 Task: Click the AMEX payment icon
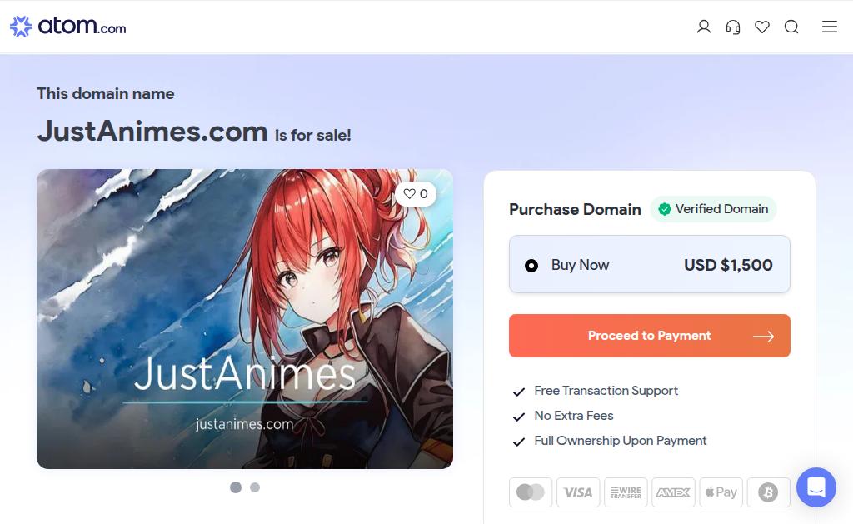click(x=673, y=492)
